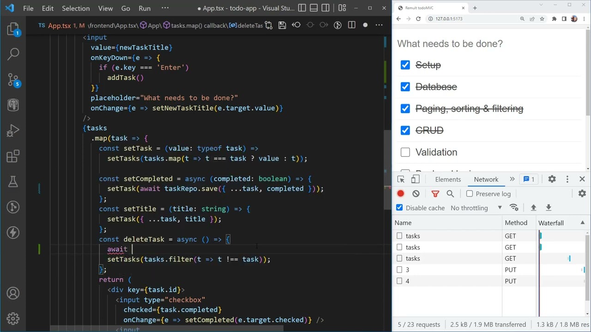Viewport: 591px width, 332px height.
Task: Open the editor More Actions ellipsis
Action: pos(379,25)
